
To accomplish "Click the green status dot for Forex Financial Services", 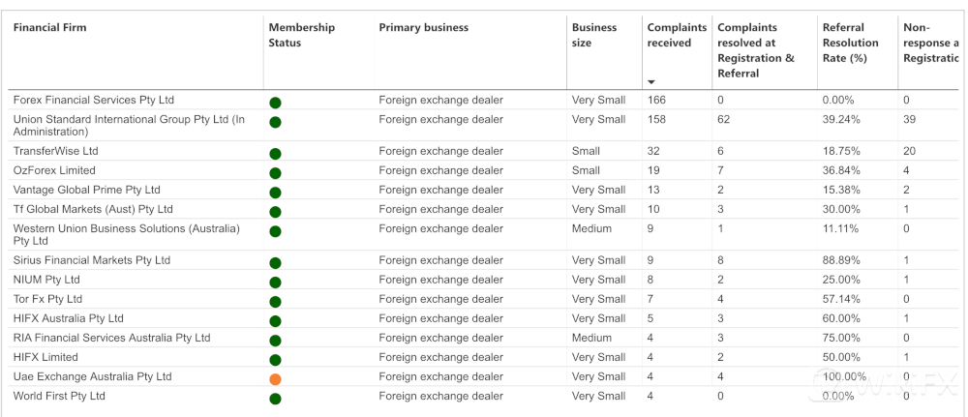I will coord(275,103).
